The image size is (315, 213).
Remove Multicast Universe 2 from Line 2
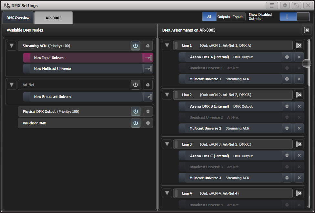coord(299,128)
